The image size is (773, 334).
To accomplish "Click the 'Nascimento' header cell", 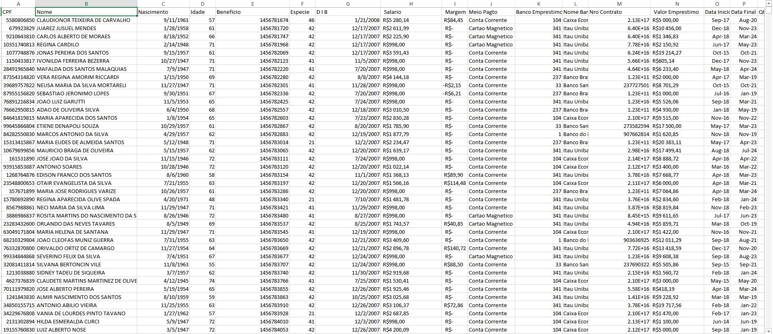I will pos(163,12).
